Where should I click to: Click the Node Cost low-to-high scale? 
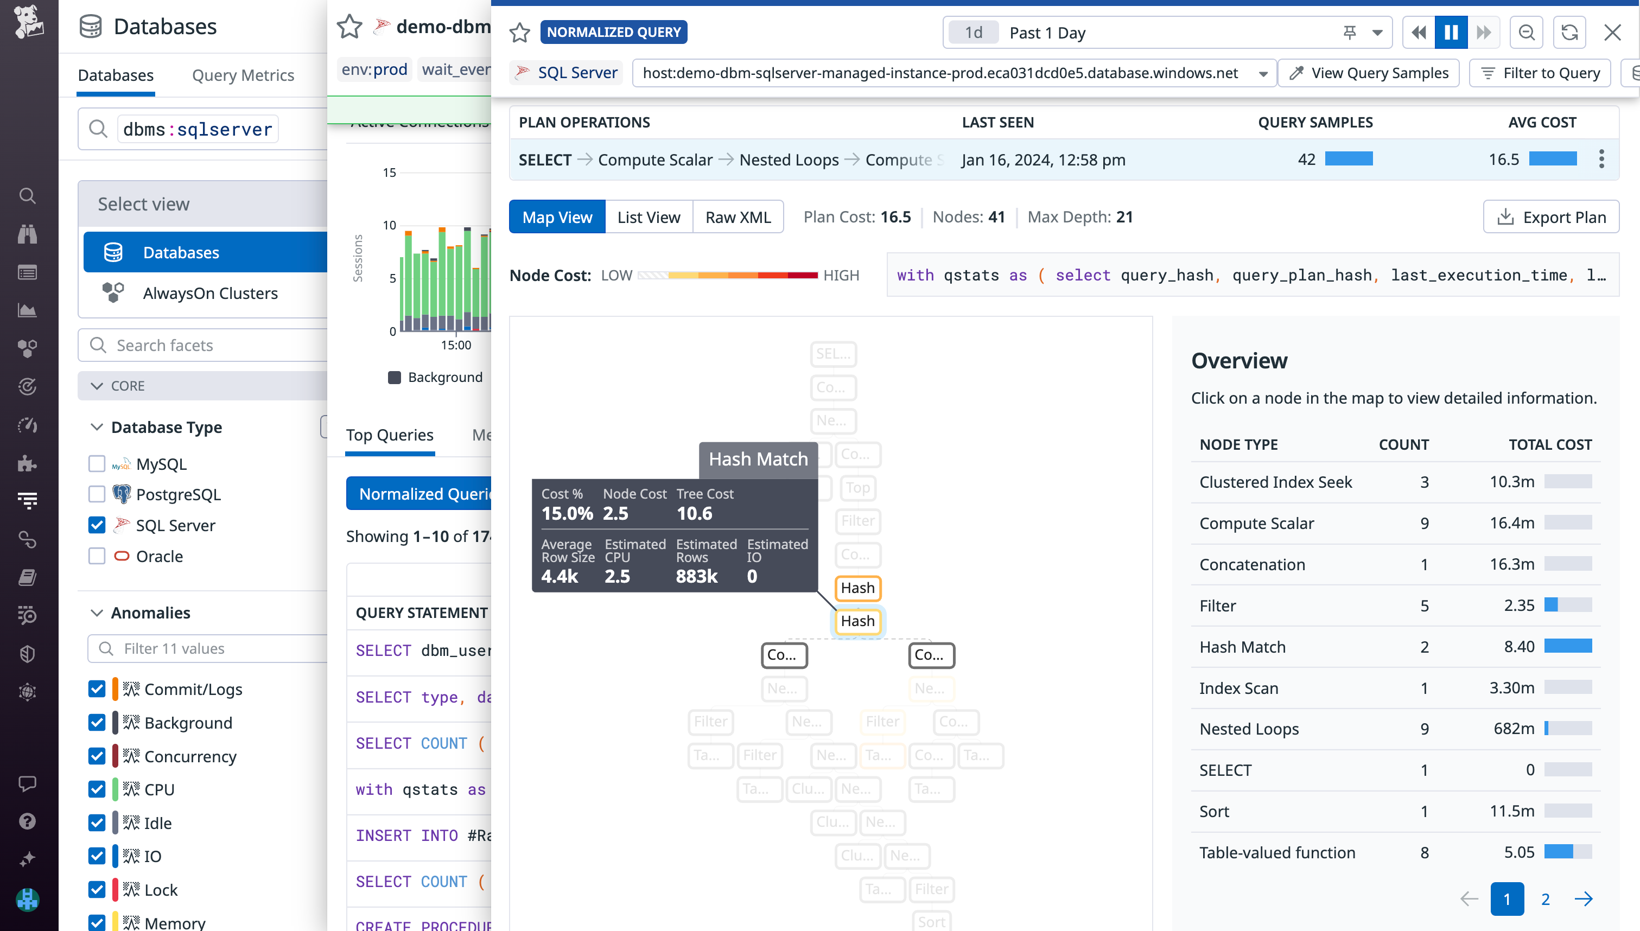729,275
